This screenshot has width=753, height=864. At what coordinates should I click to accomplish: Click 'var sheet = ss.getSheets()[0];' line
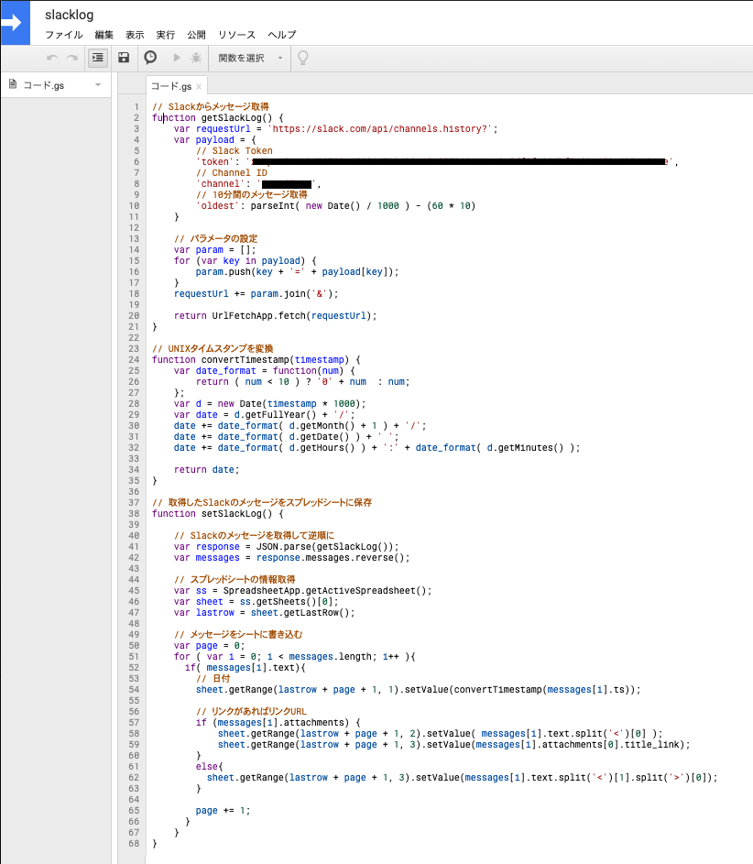[x=256, y=602]
